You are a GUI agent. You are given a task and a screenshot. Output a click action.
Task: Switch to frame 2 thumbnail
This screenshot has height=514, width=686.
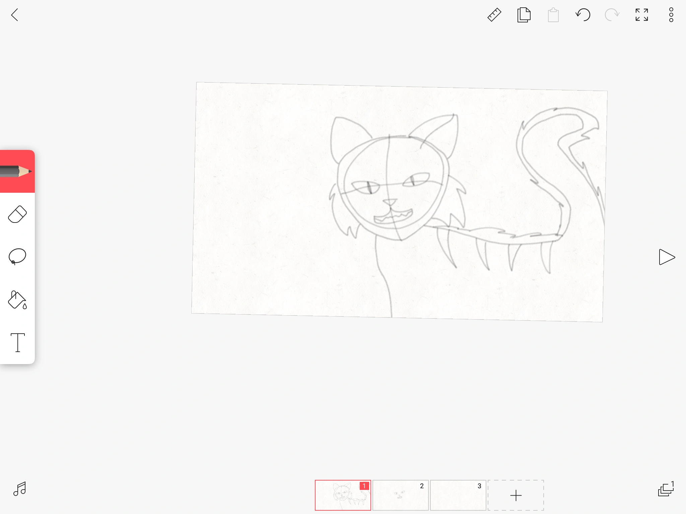(400, 495)
